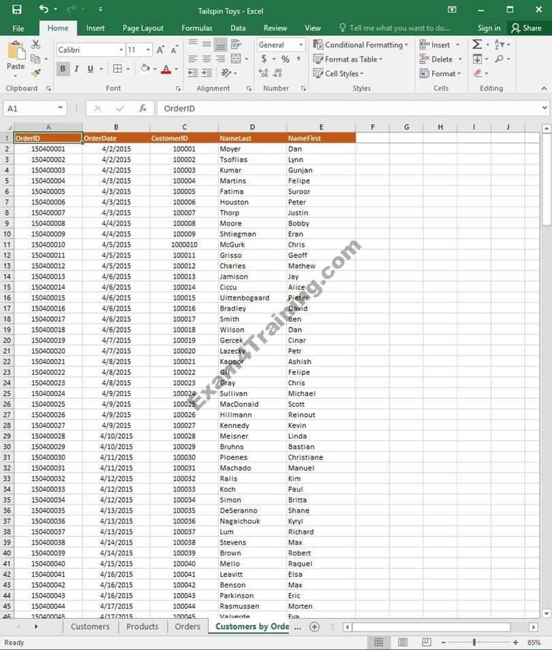Add a new sheet with plus icon
552x650 pixels.
314,627
